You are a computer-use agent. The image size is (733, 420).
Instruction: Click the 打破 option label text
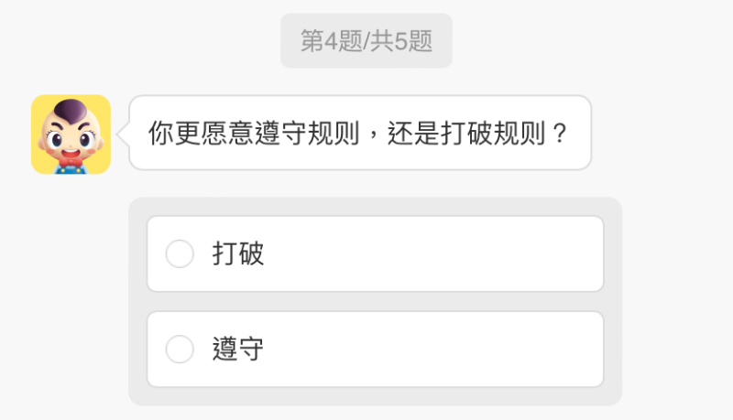(x=238, y=254)
